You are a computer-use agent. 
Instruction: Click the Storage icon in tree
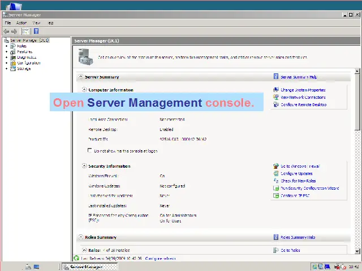point(13,68)
